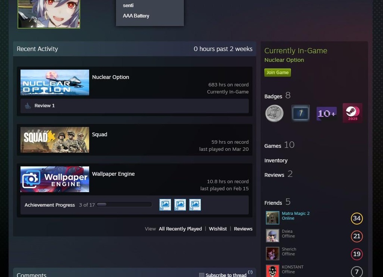Screen dimensions: 383x277
Task: Click the Matra Magic 2 friend name
Action: (296, 213)
